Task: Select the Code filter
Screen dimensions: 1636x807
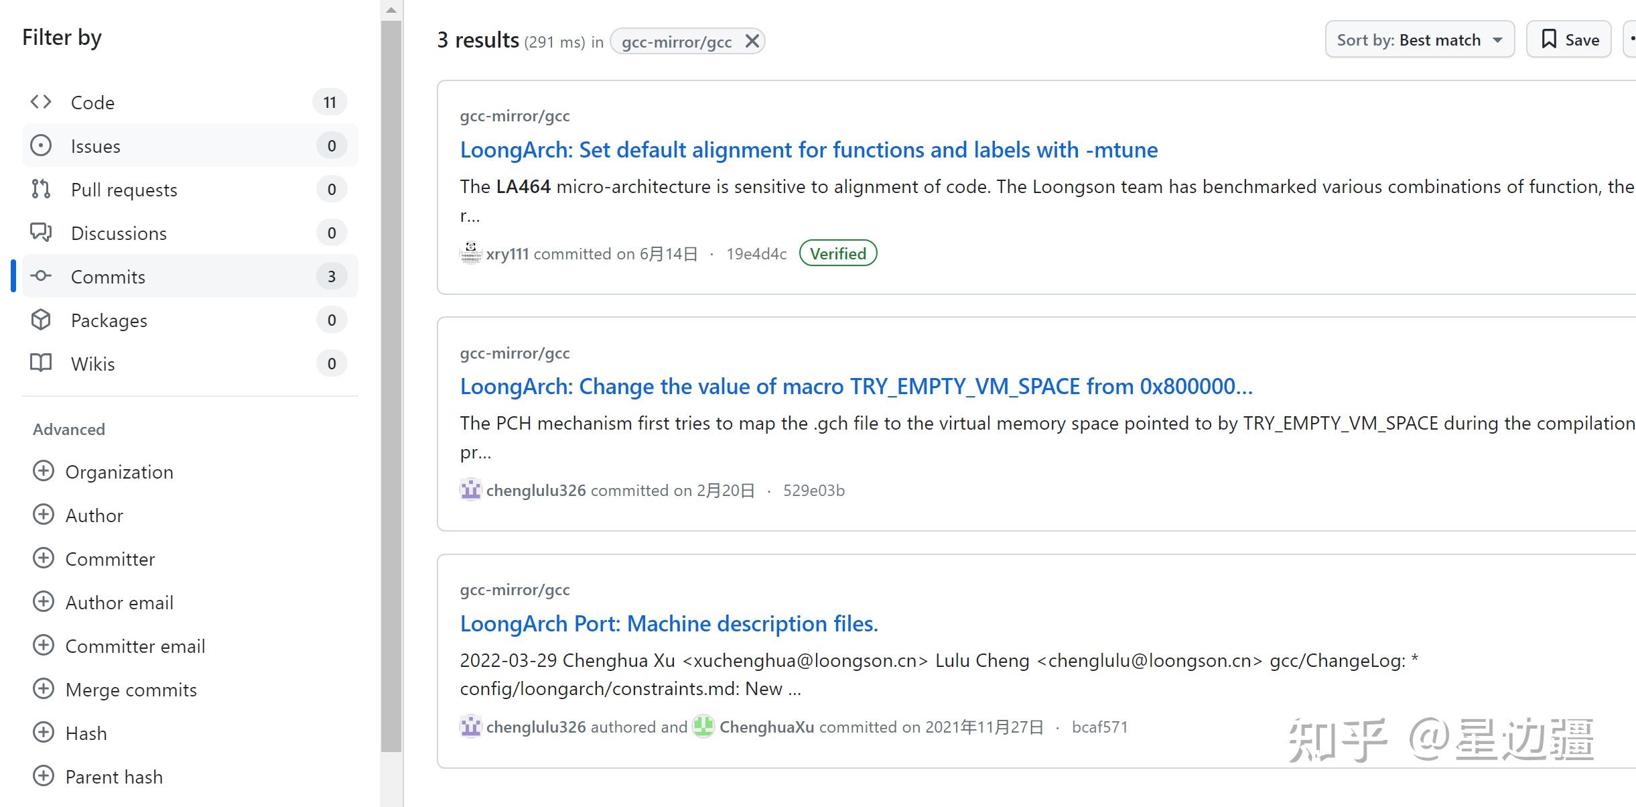Action: [92, 103]
